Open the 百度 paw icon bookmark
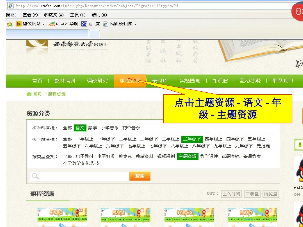This screenshot has height=227, width=303. [x=84, y=24]
